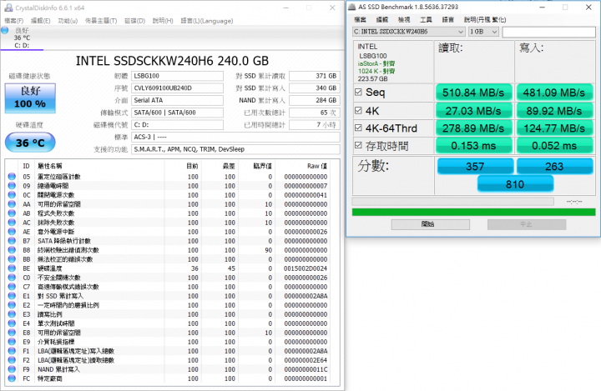This screenshot has height=391, width=601.
Task: Click the status orb in row AA
Action: [12, 204]
